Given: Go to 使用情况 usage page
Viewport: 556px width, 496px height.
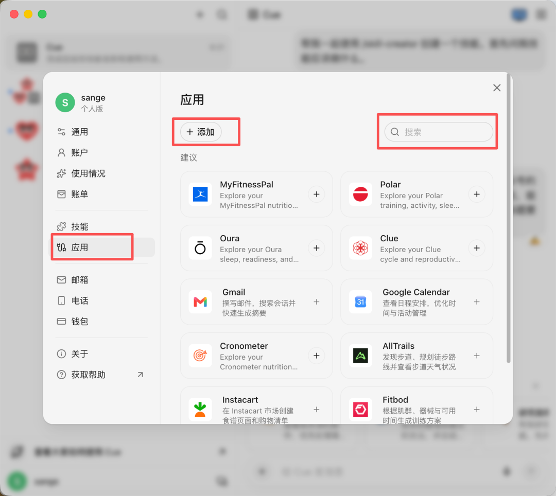Looking at the screenshot, I should click(x=101, y=173).
